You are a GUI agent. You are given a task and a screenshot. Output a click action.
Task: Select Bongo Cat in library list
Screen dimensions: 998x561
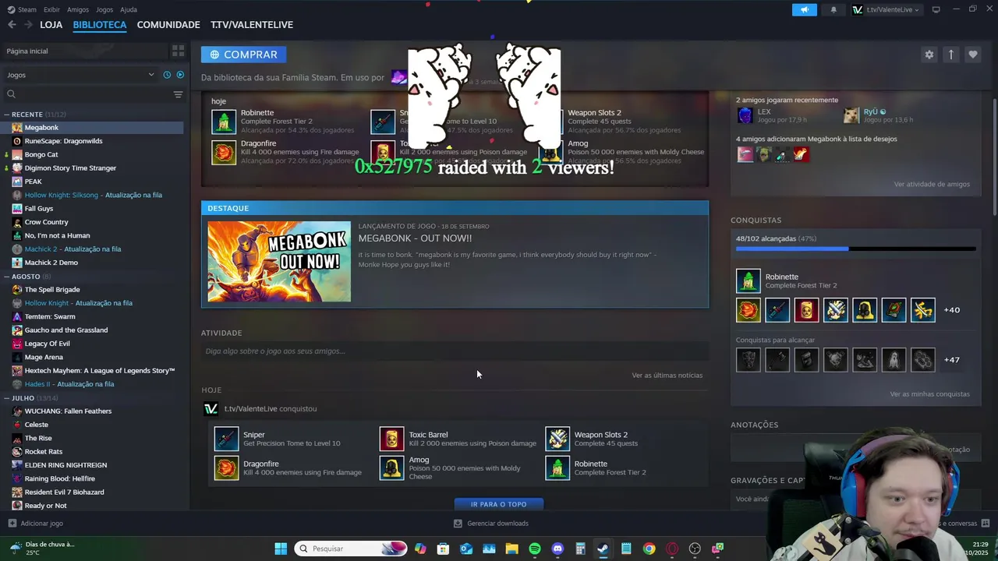click(41, 154)
